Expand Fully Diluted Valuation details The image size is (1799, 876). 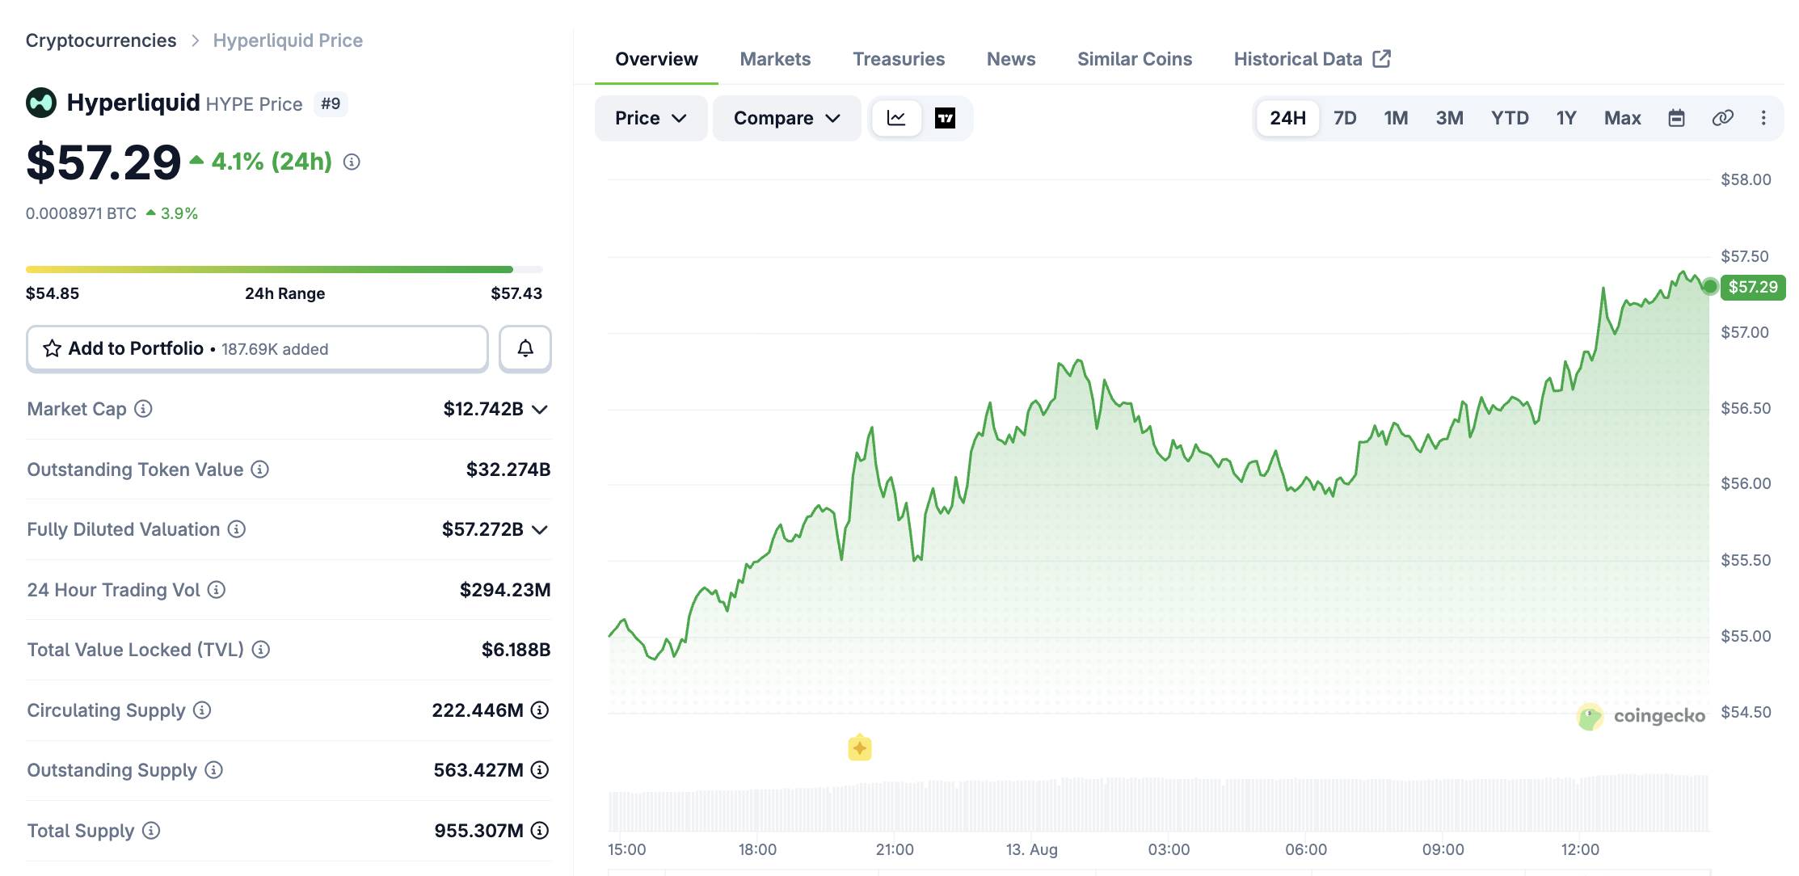pyautogui.click(x=541, y=529)
